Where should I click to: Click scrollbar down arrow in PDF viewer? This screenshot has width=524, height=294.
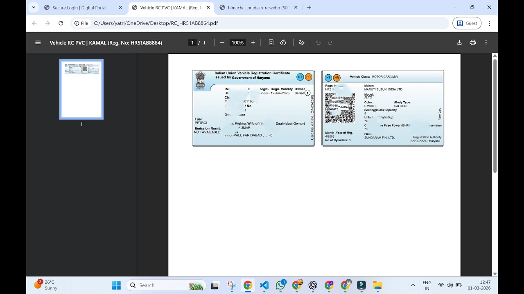pos(495,274)
